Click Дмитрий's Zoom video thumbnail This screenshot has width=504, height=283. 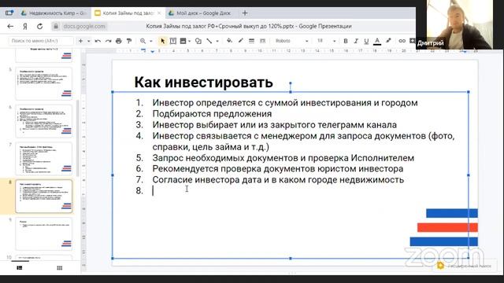click(x=460, y=24)
